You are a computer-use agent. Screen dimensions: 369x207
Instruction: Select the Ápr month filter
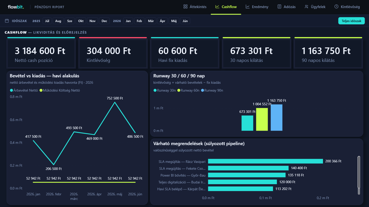(x=162, y=21)
